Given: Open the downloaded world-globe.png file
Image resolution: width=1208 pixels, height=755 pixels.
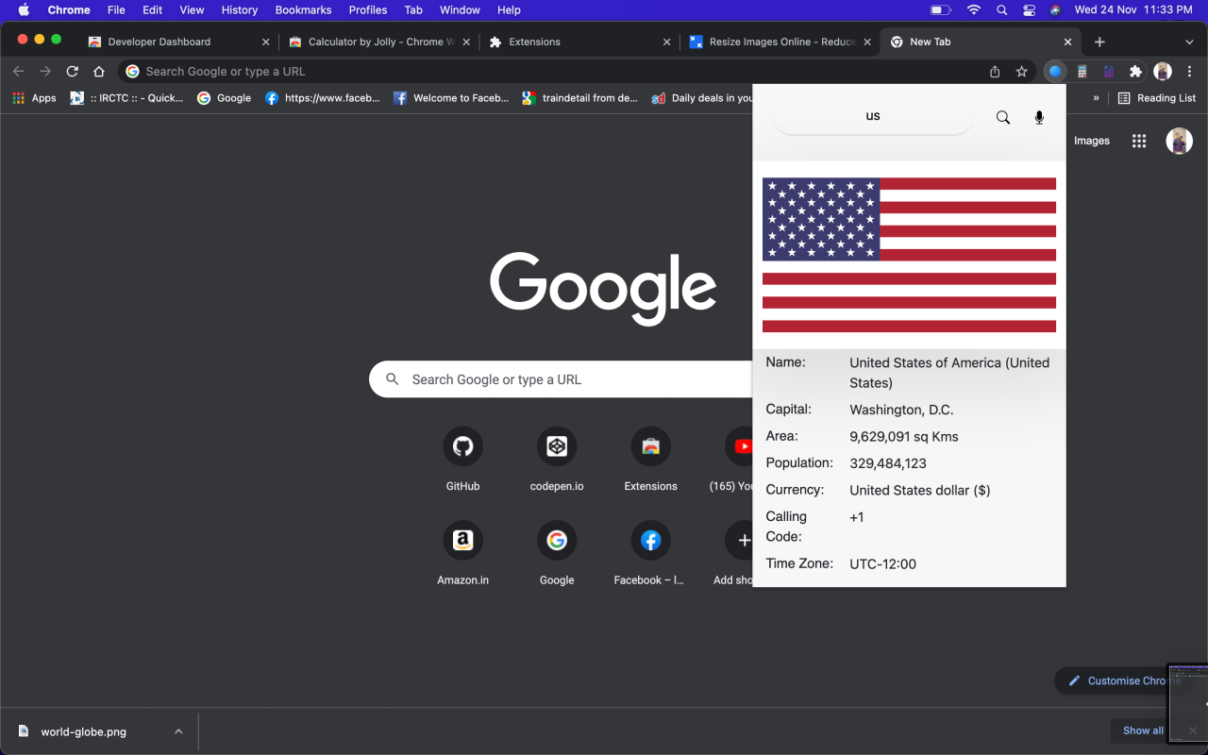Looking at the screenshot, I should (x=83, y=731).
